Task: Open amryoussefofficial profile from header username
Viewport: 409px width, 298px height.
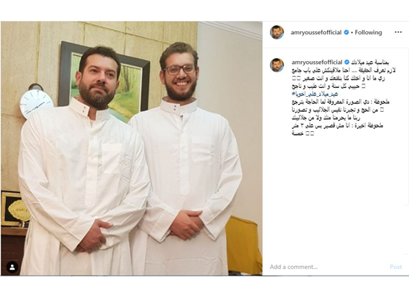Action: point(316,33)
